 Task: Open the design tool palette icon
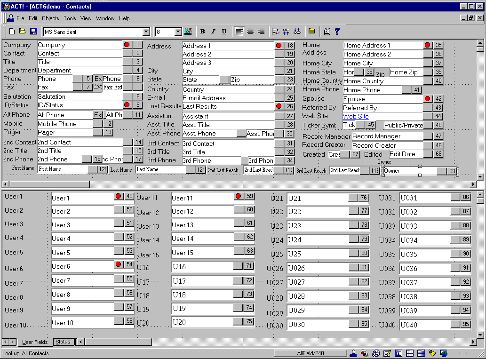point(188,32)
